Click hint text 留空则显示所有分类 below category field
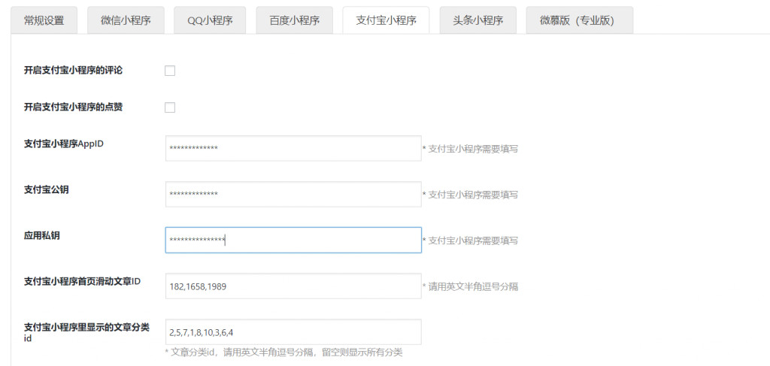This screenshot has width=770, height=366. point(362,352)
